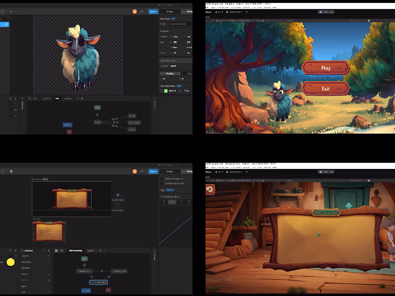Click Export in the board editor window
The image size is (395, 296).
(x=153, y=171)
